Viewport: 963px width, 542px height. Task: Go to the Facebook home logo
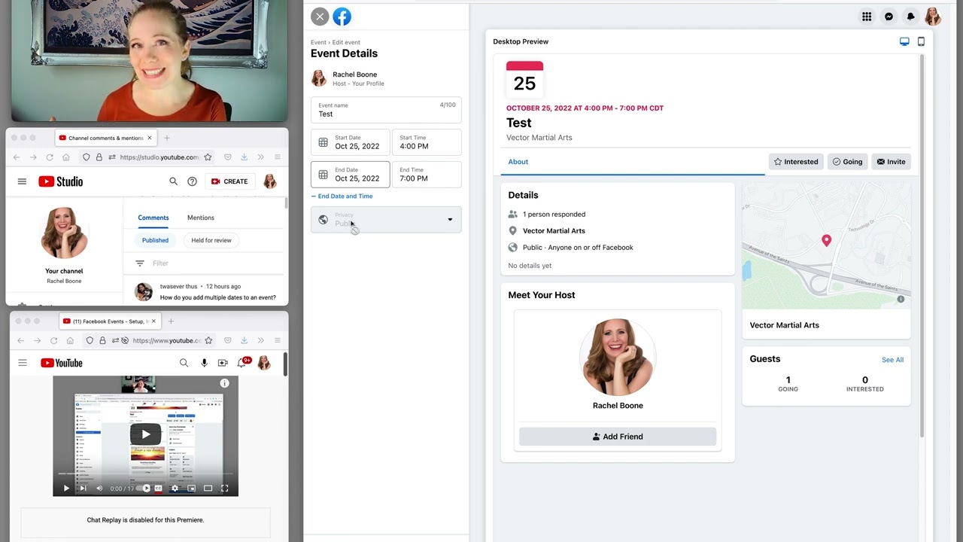342,17
